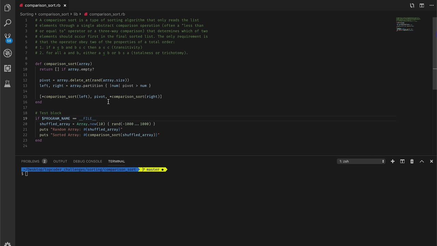The height and width of the screenshot is (246, 437).
Task: Click line number 19 in gutter
Action: pyautogui.click(x=25, y=119)
